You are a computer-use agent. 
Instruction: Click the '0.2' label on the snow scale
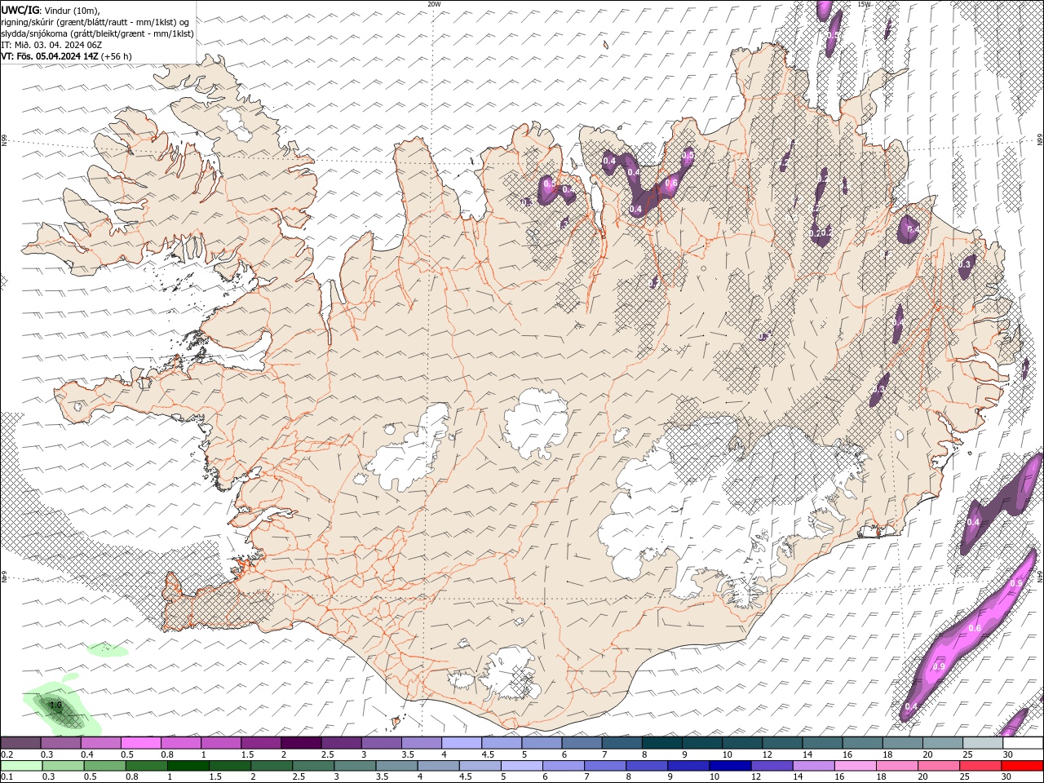(7, 754)
